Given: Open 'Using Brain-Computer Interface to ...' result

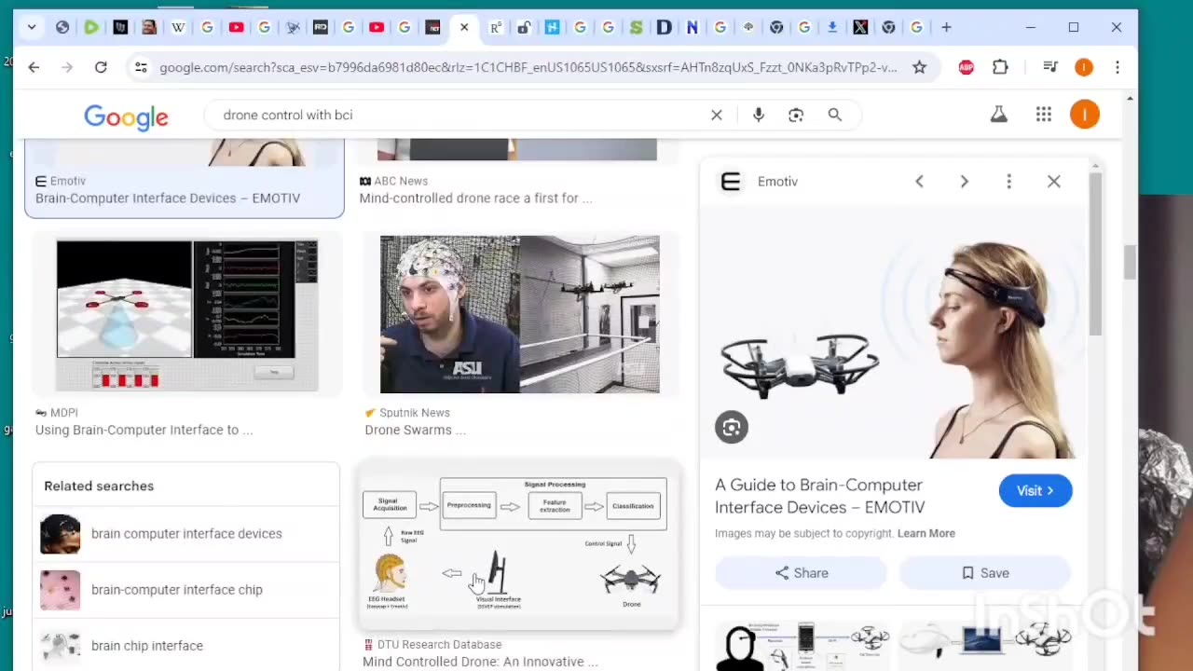Looking at the screenshot, I should tap(144, 430).
